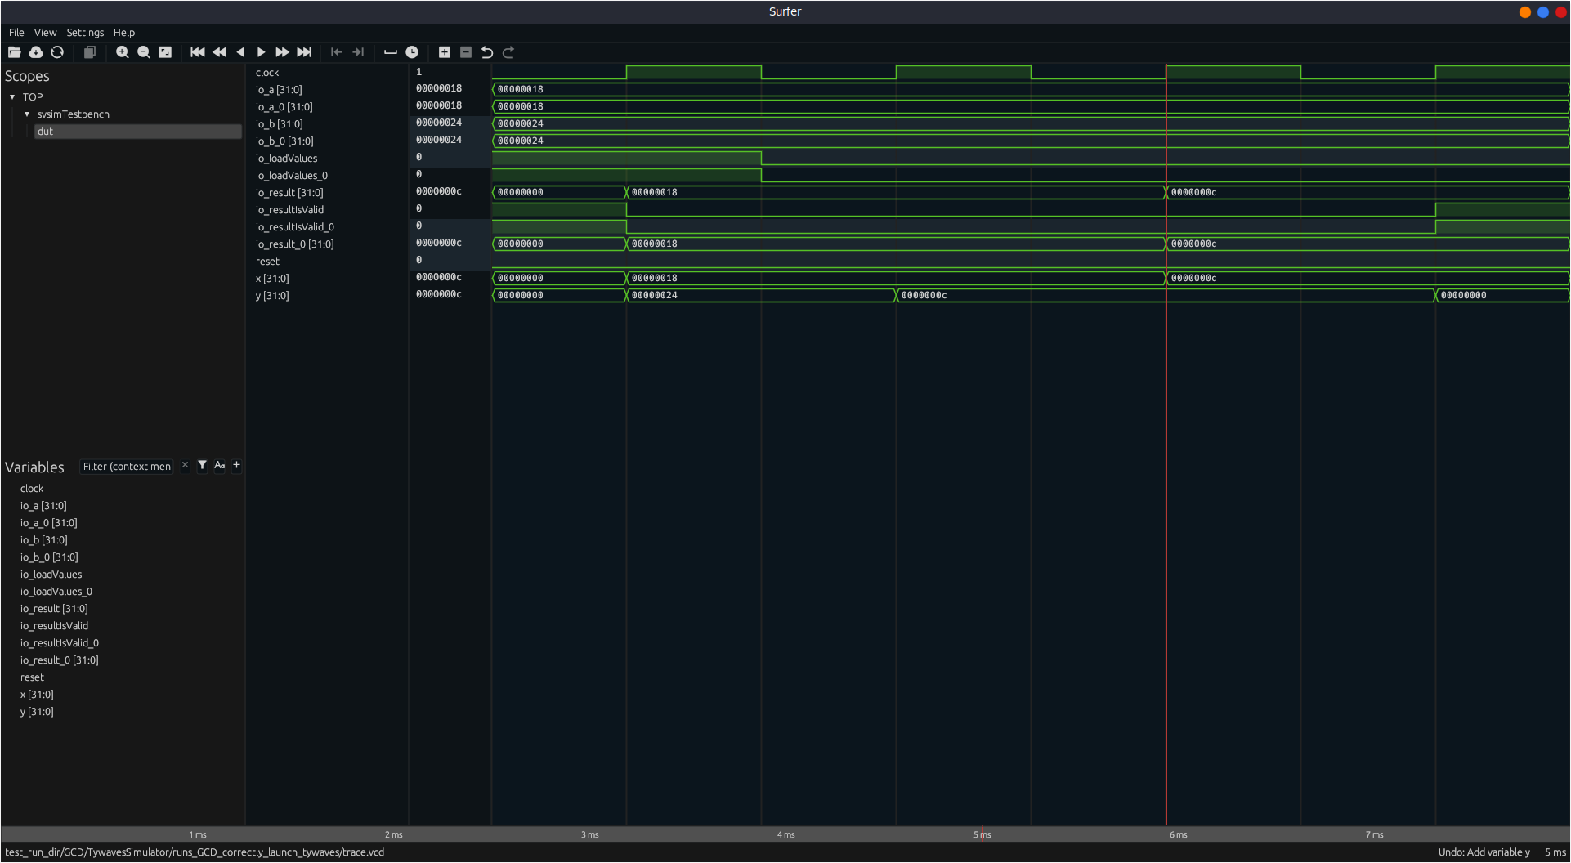This screenshot has height=863, width=1571.
Task: Add reset from the Variables list
Action: tap(32, 677)
